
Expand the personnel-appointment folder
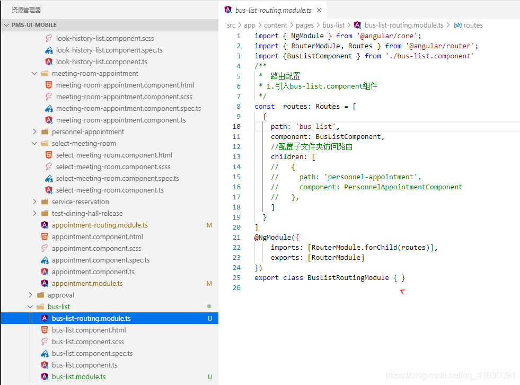pos(34,132)
